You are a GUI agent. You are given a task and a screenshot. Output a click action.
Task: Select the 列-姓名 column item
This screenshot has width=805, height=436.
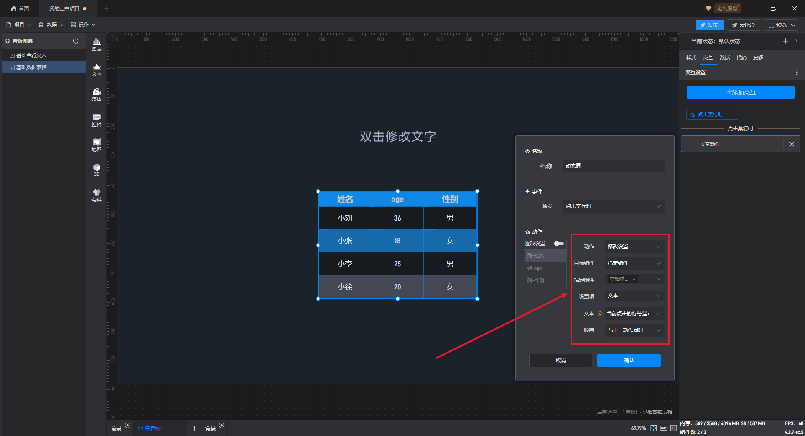[545, 256]
